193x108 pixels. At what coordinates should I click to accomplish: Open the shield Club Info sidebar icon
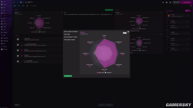(x=2, y=38)
